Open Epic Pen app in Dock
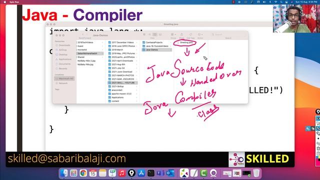The width and height of the screenshot is (320, 180). coord(131,173)
